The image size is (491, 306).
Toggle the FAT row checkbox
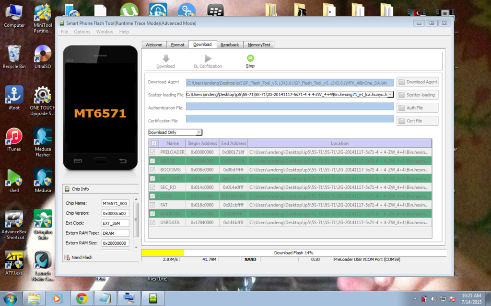point(152,205)
